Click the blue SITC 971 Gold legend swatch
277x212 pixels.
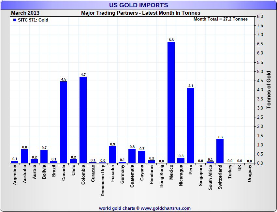(x=15, y=20)
